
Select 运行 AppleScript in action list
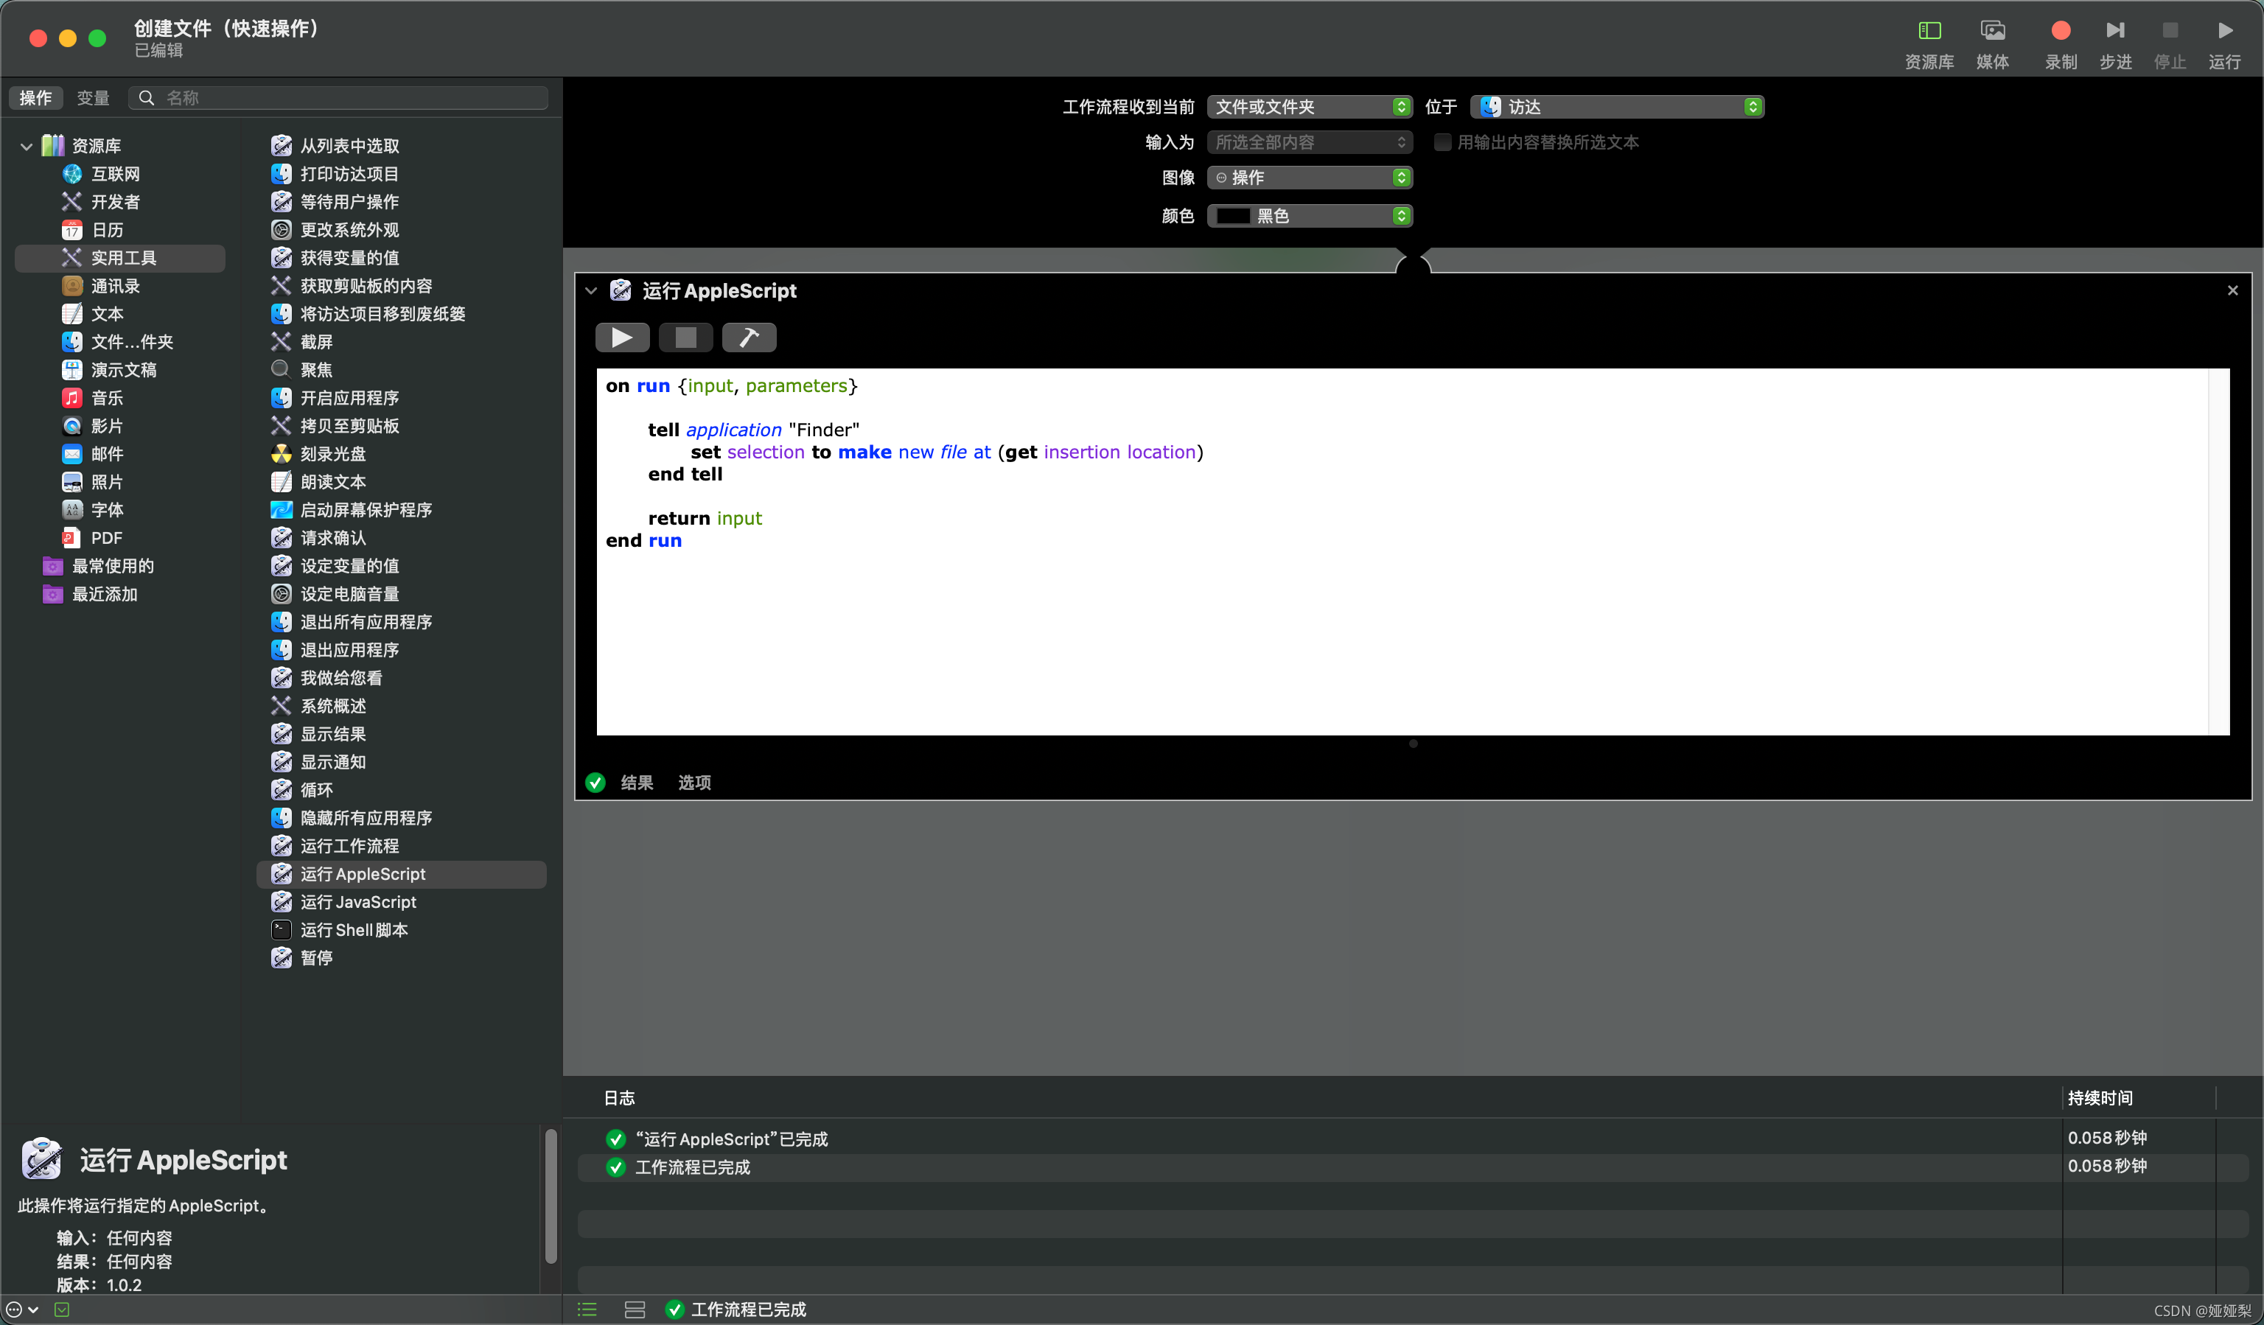point(402,874)
